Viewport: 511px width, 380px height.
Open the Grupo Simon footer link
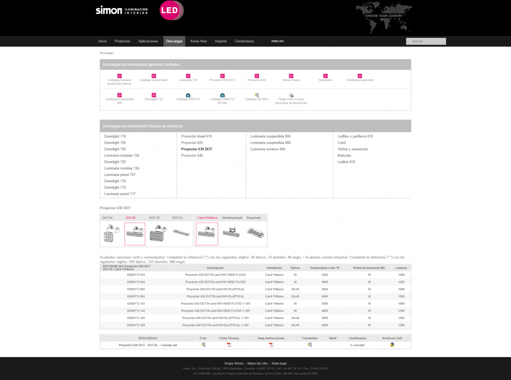(234, 364)
